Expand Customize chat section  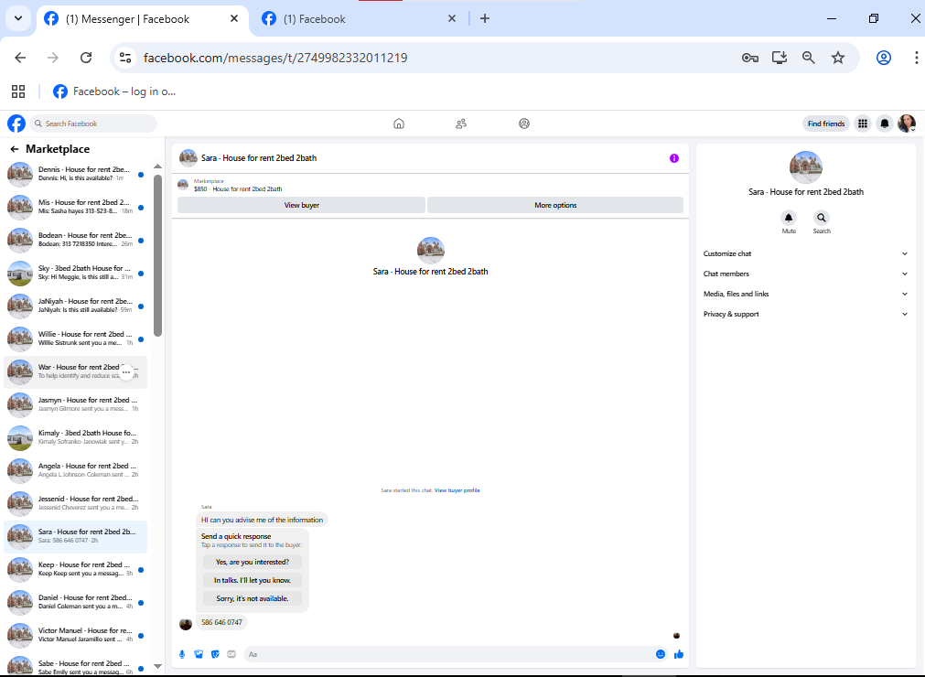tap(805, 253)
